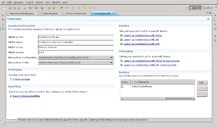Open the MIDlets bottom tab

pos(22,120)
